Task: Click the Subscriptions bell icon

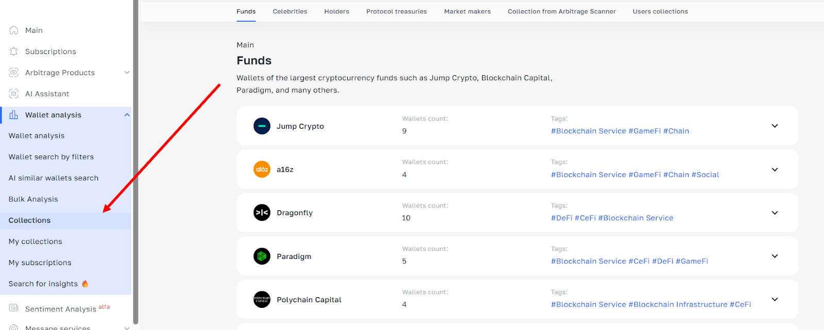Action: [14, 51]
